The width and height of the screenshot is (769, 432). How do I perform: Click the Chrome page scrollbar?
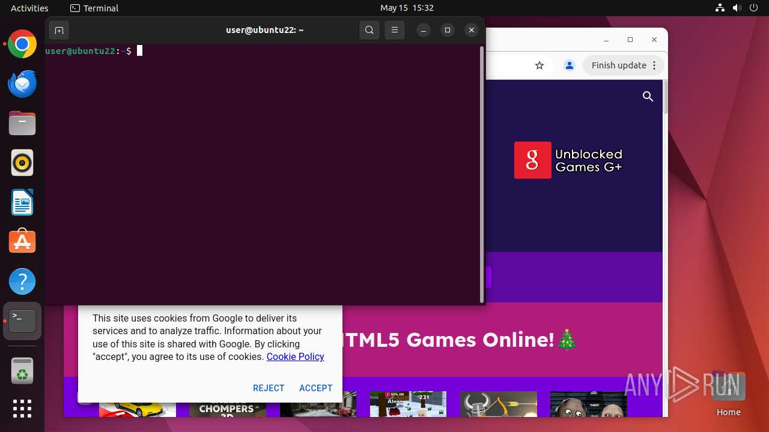(665, 96)
